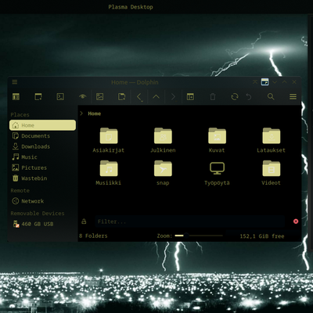Click the new file/copy toolbar icon
Screen dimensions: 313x313
click(122, 97)
